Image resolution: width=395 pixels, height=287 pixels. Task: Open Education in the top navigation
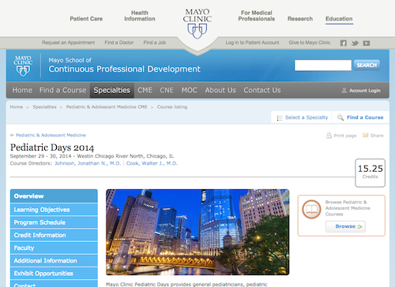[339, 19]
